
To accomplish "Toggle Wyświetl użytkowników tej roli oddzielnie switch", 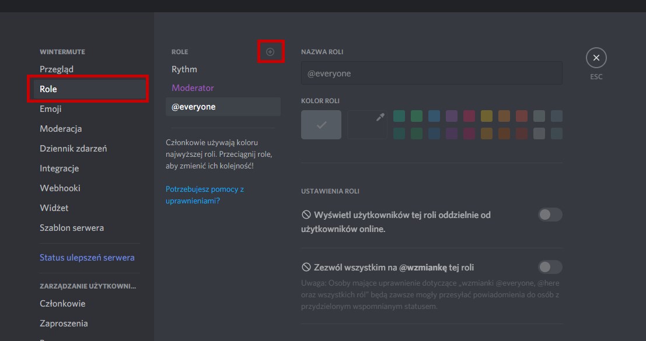I will tap(550, 215).
